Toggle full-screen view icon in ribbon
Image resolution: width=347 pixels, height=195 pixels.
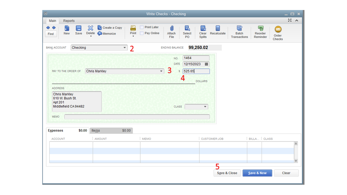[290, 20]
